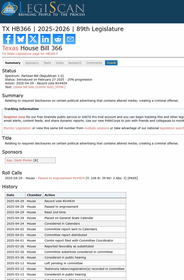
Task: Share the bill on LinkedIn
Action: [x=45, y=39]
